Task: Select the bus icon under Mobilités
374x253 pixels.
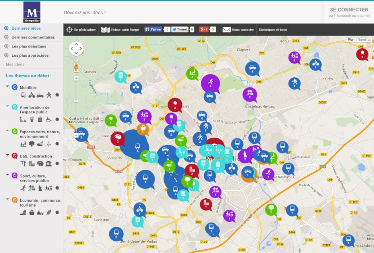Action: [23, 95]
